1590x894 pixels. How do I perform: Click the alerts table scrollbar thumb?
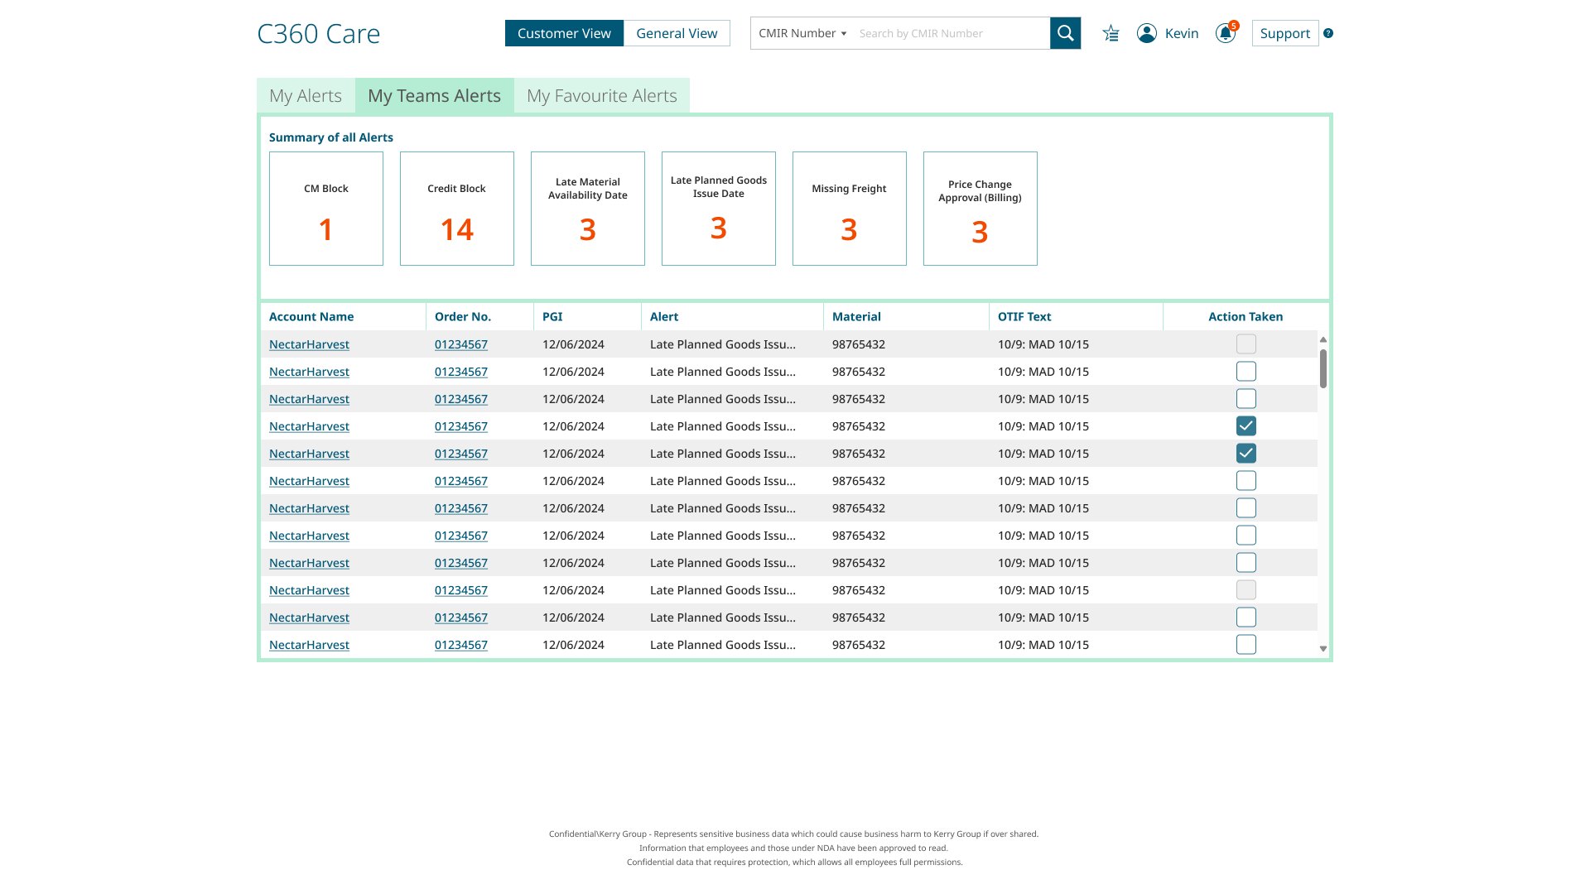pyautogui.click(x=1323, y=368)
